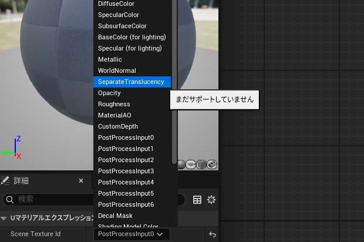Choose PostProcessInput3 entry
Screen dimensions: 364x242
coord(126,171)
